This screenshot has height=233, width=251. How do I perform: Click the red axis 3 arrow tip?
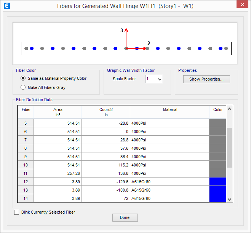126,30
